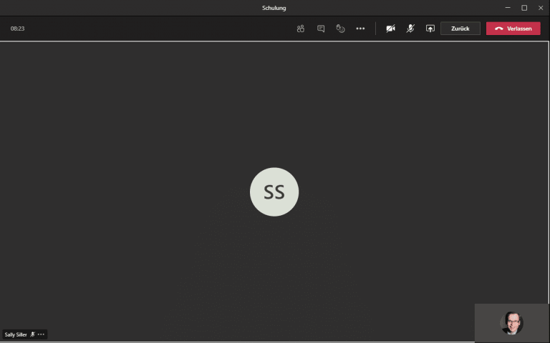The height and width of the screenshot is (343, 550).
Task: Close the Schulung meeting window
Action: click(x=541, y=8)
